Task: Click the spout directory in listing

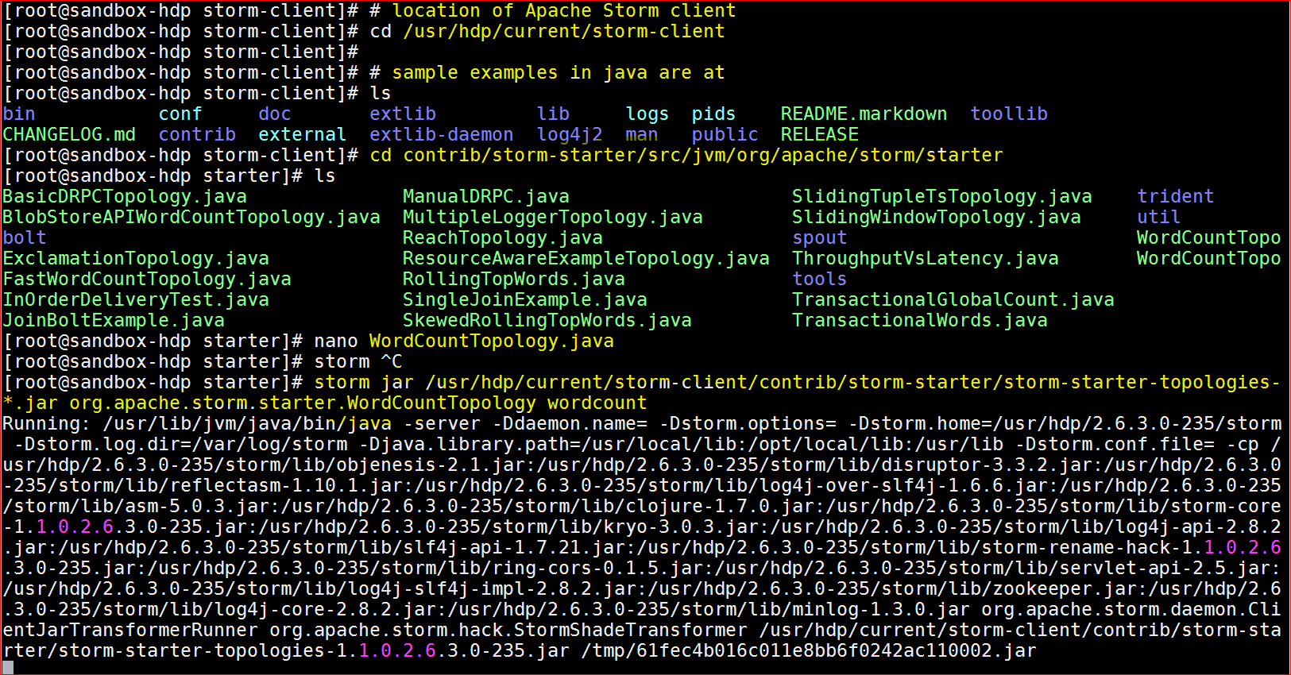Action: (819, 237)
